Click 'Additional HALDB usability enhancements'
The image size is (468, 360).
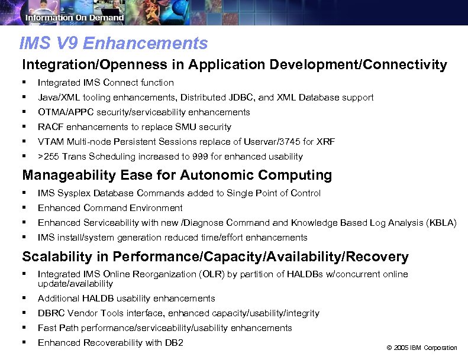pyautogui.click(x=126, y=299)
